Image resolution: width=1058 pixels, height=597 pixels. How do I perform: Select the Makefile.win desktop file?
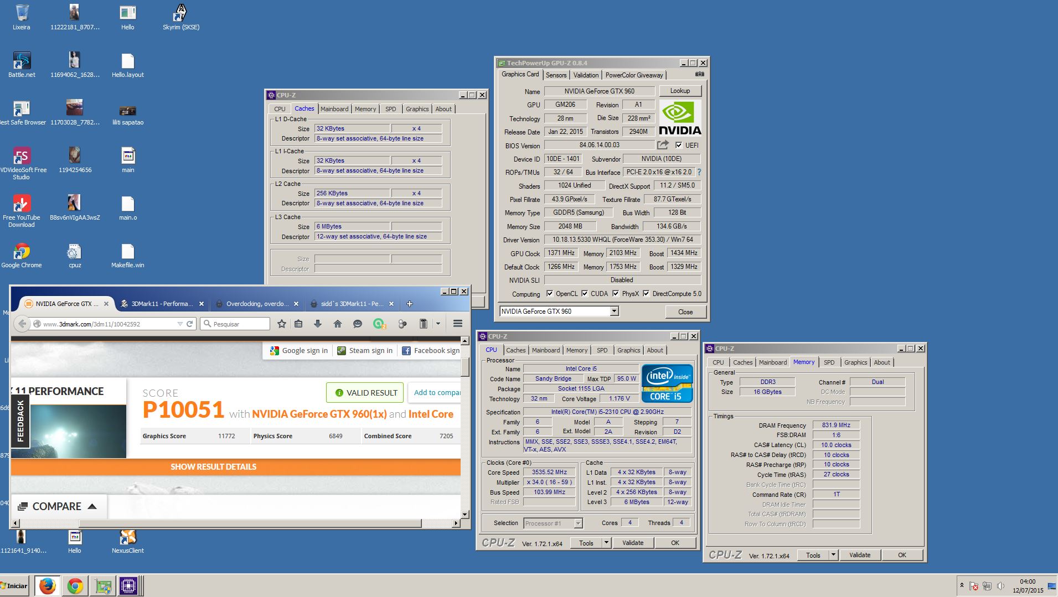coord(128,256)
